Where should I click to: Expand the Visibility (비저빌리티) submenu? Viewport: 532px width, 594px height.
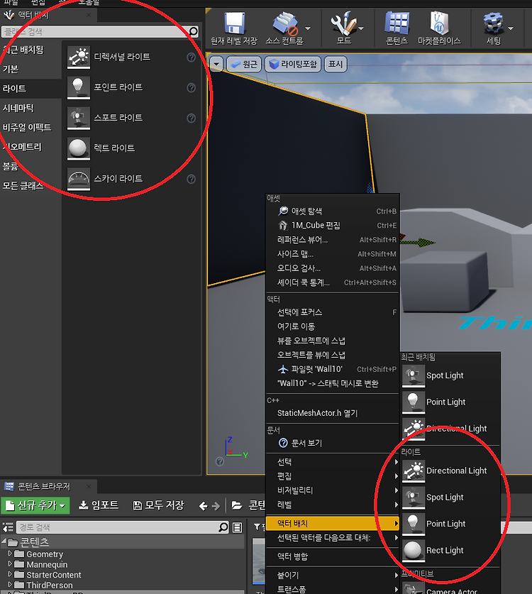point(333,490)
